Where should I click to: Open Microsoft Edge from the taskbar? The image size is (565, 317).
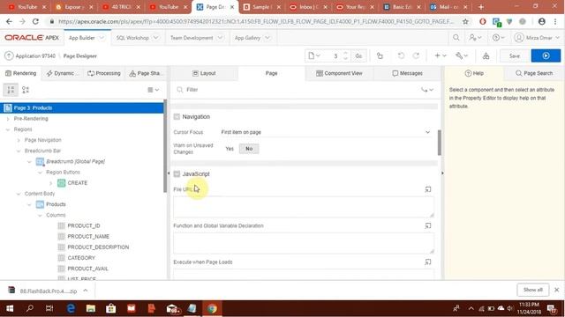click(x=71, y=308)
